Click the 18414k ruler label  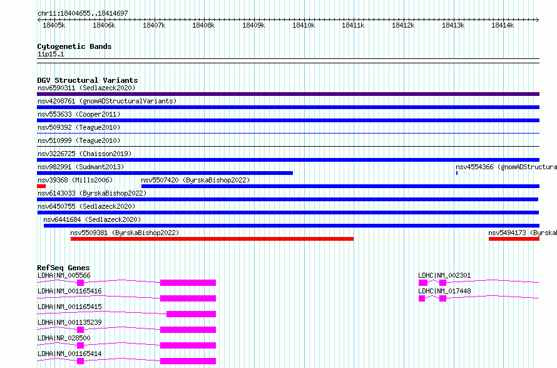coord(503,25)
